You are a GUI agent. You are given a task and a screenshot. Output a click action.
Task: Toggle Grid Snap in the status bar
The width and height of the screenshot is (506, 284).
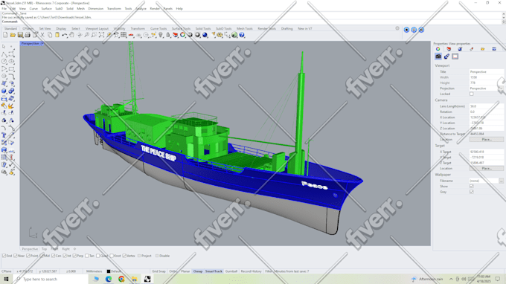click(x=158, y=271)
